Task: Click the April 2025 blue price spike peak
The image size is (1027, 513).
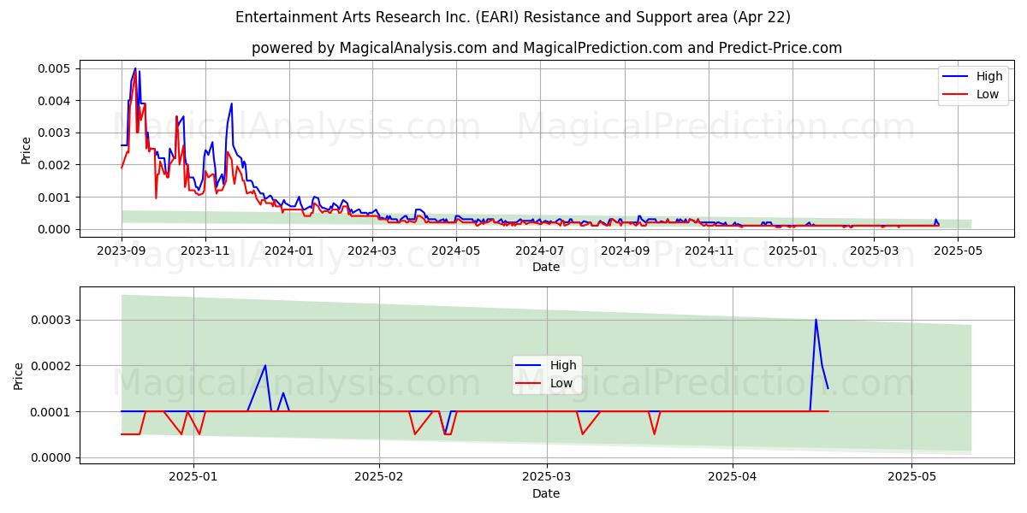Action: coord(816,320)
